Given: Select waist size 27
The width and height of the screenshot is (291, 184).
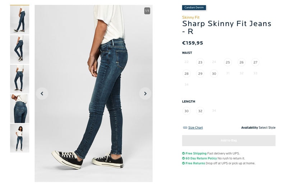Looking at the screenshot, I should click(255, 62).
